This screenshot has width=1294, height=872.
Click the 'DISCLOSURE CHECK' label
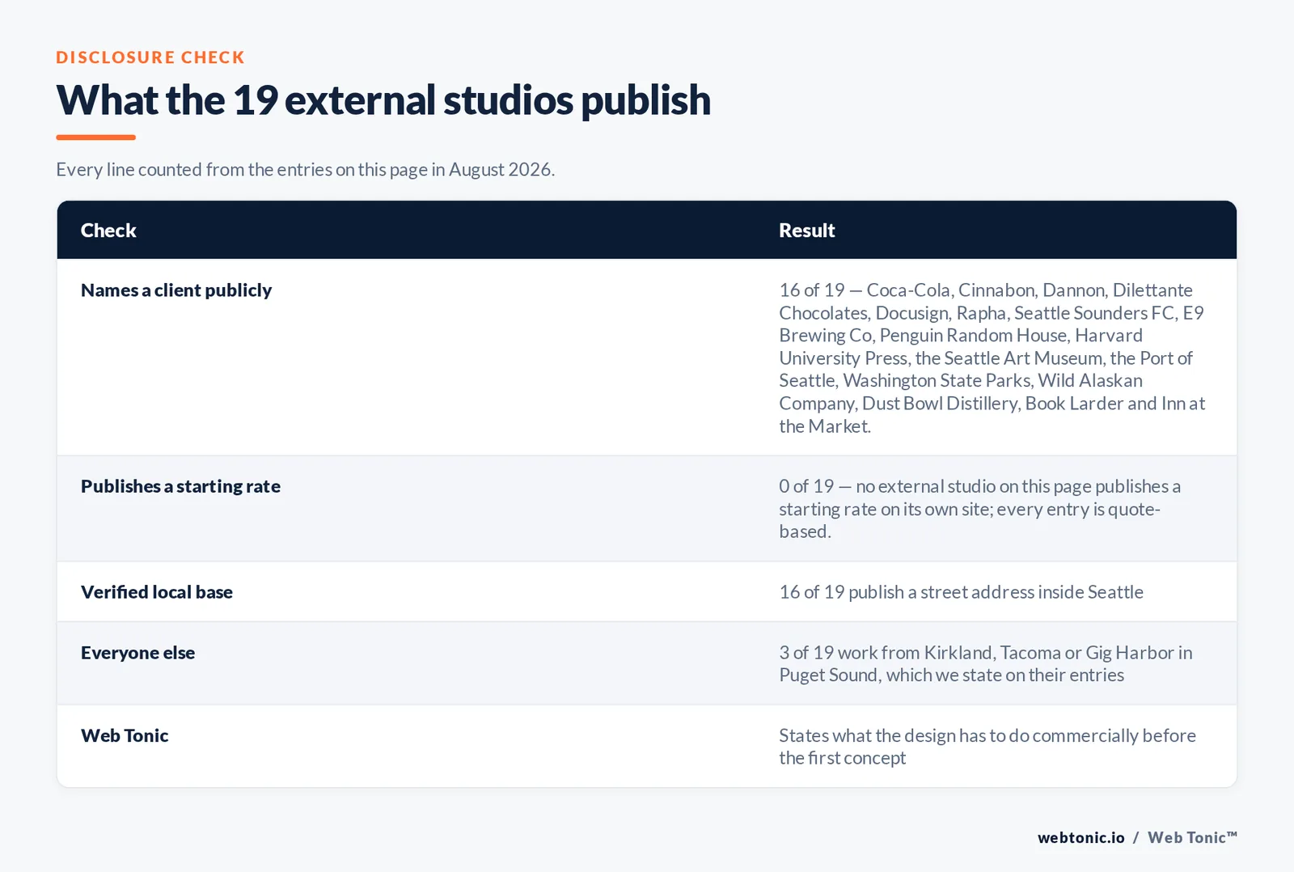click(x=150, y=57)
